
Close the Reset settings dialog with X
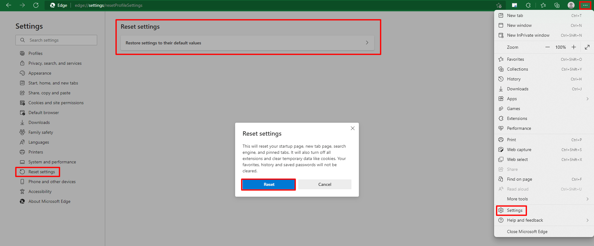(353, 128)
